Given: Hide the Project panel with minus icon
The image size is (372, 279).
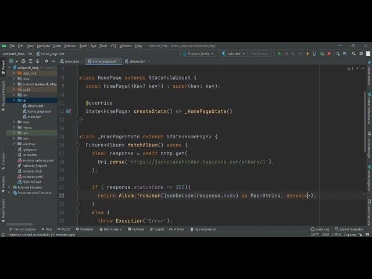Looking at the screenshot, I should pyautogui.click(x=53, y=61).
